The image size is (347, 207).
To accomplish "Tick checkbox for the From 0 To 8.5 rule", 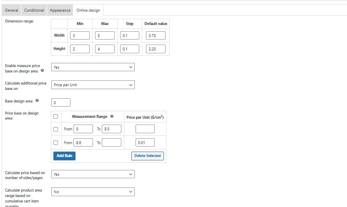I will click(x=56, y=129).
